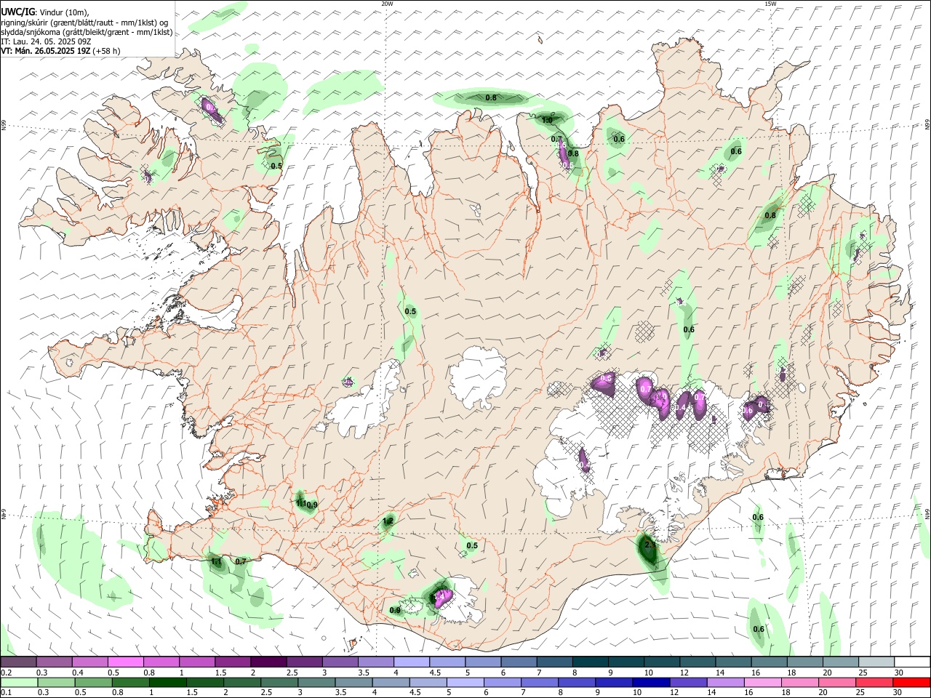Click the 0.1 label on the lower legend
931x698 pixels.
(x=6, y=693)
